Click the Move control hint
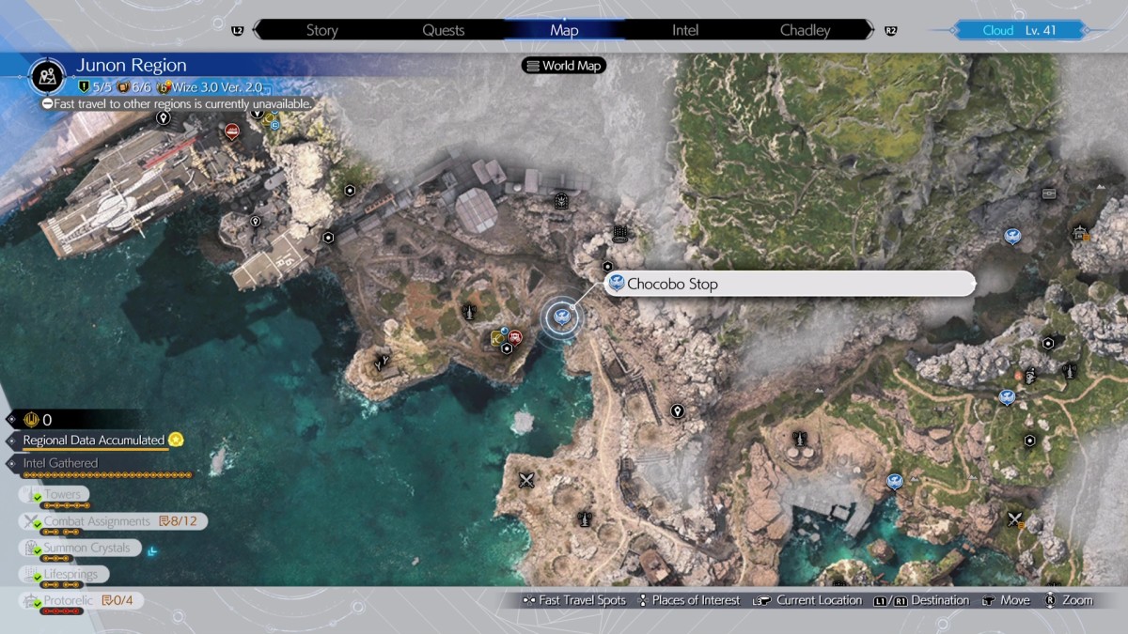The image size is (1128, 634). [1006, 600]
